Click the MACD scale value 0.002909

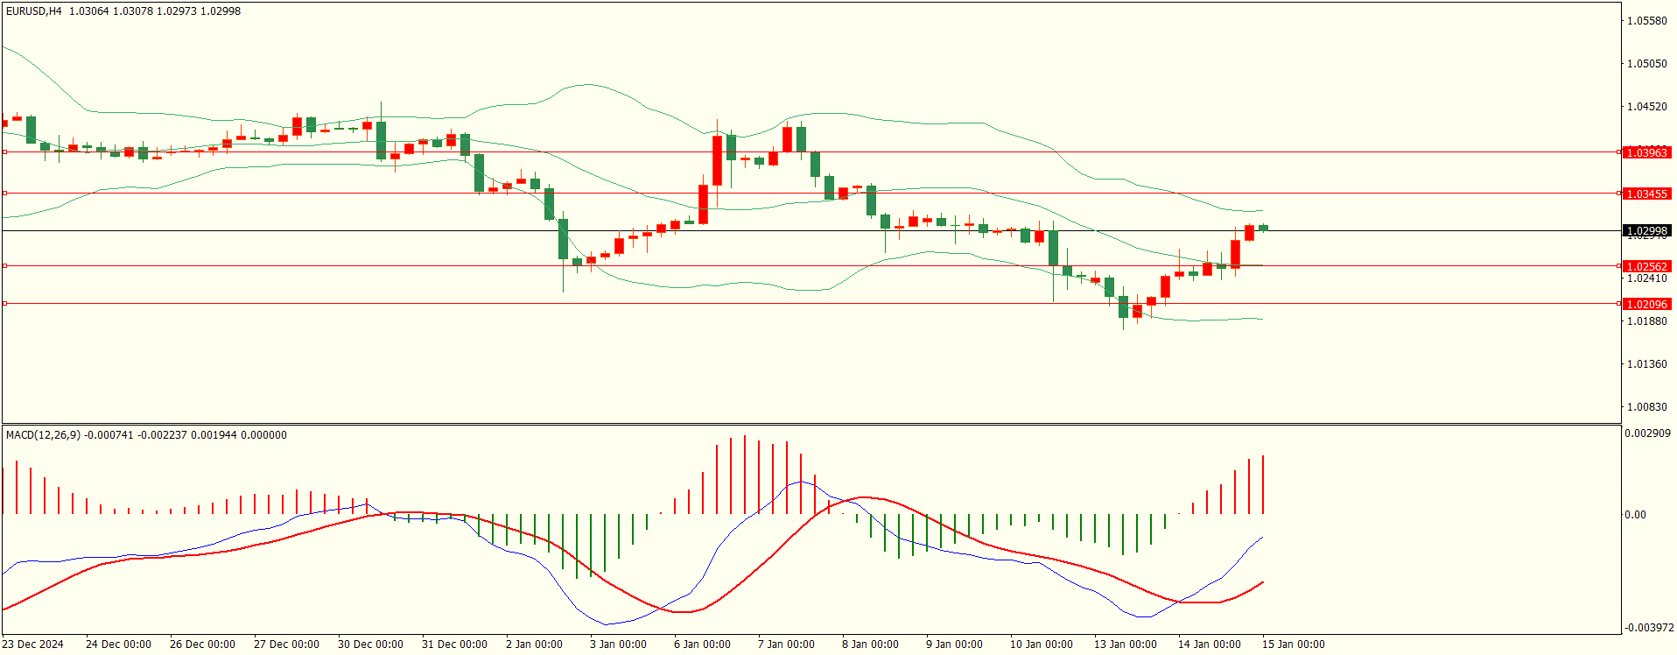1647,433
